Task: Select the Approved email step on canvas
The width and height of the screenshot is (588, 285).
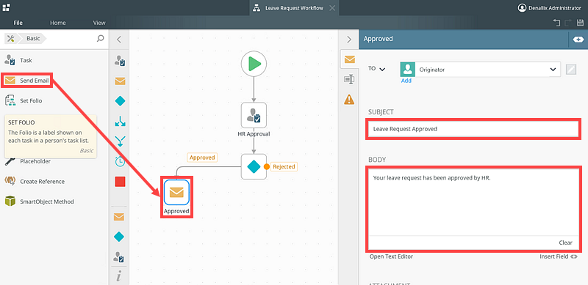Action: (x=176, y=192)
